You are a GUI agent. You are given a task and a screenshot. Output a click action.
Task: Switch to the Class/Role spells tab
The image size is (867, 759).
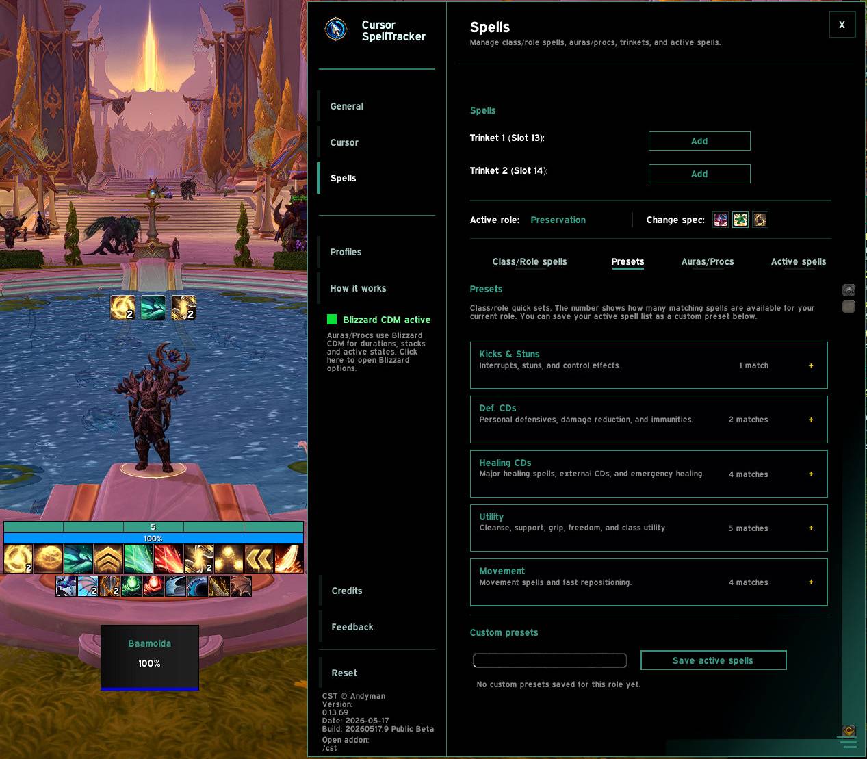coord(530,261)
